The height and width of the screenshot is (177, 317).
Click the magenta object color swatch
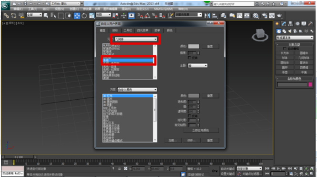click(310, 84)
